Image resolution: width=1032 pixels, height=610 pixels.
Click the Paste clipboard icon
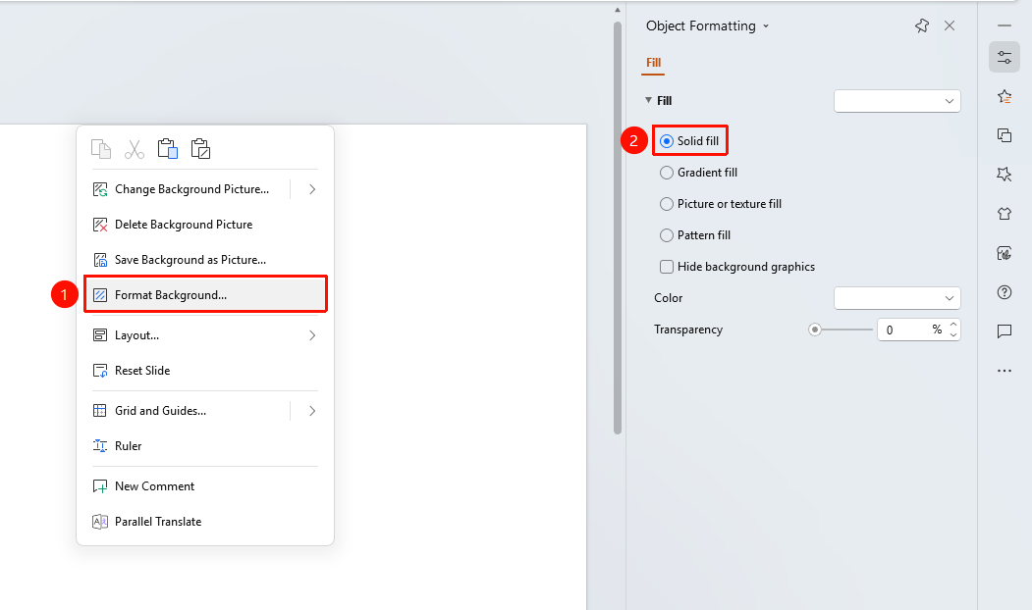[168, 148]
